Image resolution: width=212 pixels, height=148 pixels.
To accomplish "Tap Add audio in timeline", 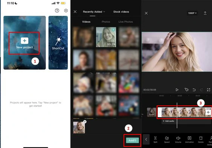I will pyautogui.click(x=168, y=121).
